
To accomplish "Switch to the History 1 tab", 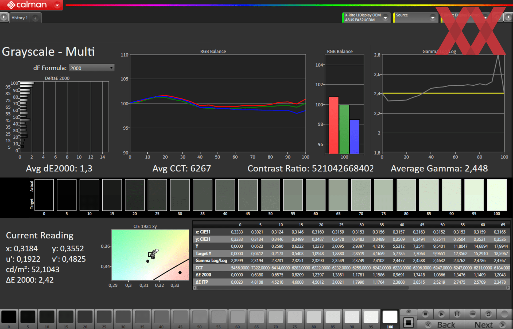I will (20, 18).
